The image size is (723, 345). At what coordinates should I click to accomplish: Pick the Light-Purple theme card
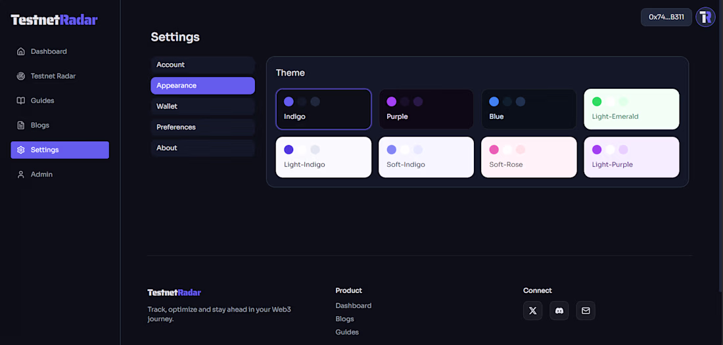pos(632,157)
